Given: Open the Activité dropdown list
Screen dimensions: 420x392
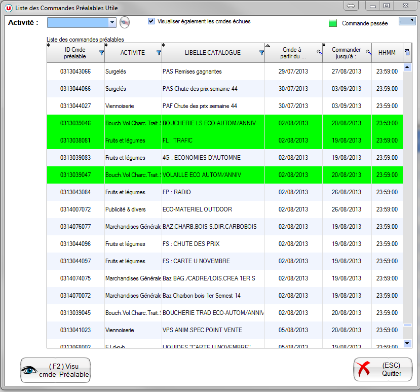Looking at the screenshot, I should (x=112, y=22).
